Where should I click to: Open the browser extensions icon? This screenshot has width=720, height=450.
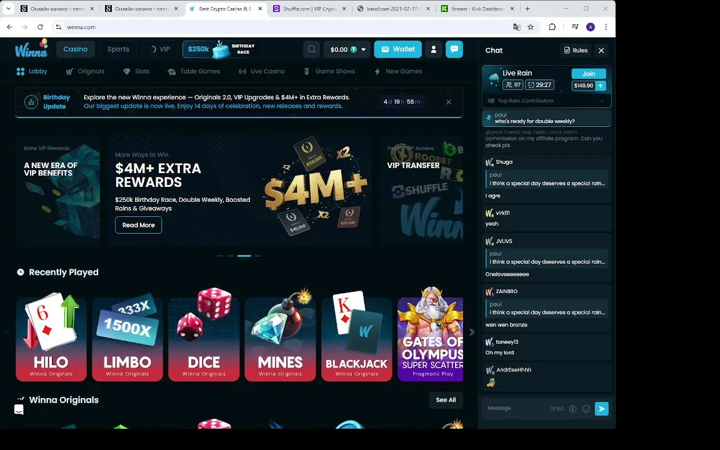click(552, 27)
